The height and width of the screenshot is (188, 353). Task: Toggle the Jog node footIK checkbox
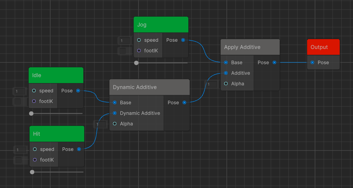(x=123, y=51)
